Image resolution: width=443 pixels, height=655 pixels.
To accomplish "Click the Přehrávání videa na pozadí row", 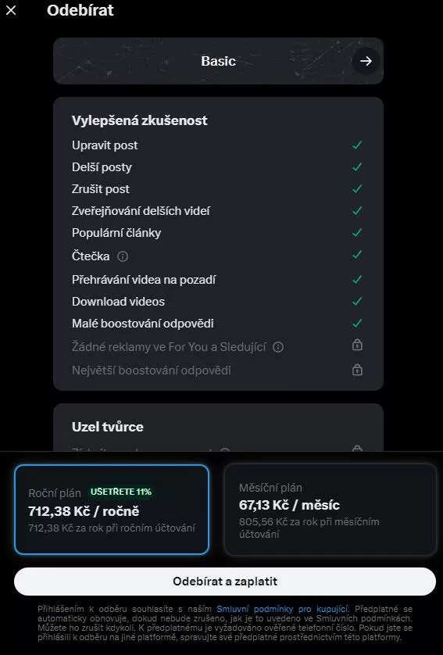I will point(217,280).
